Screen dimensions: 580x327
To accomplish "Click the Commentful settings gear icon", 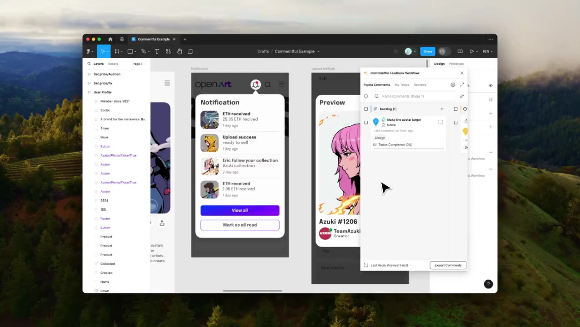I will click(x=453, y=85).
